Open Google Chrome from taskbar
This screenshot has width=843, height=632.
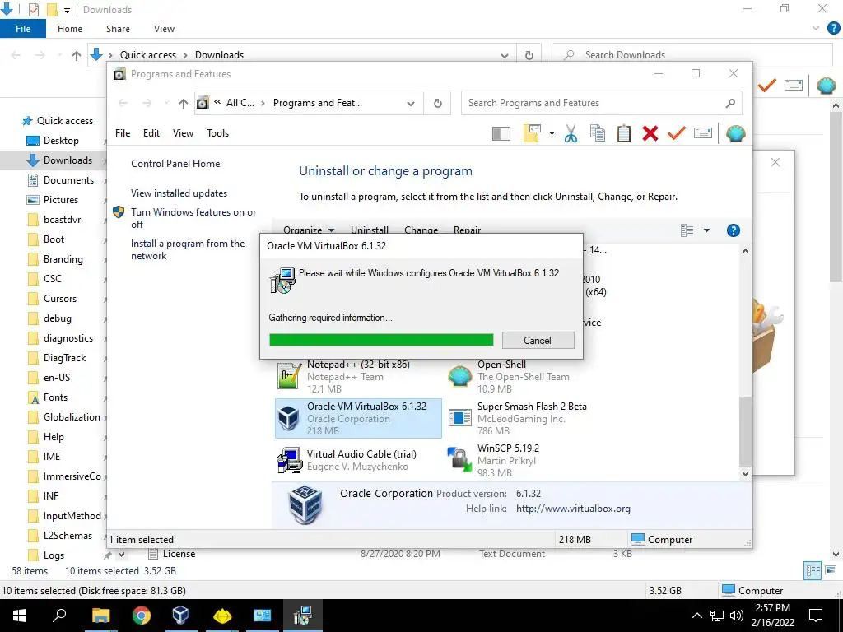point(142,616)
